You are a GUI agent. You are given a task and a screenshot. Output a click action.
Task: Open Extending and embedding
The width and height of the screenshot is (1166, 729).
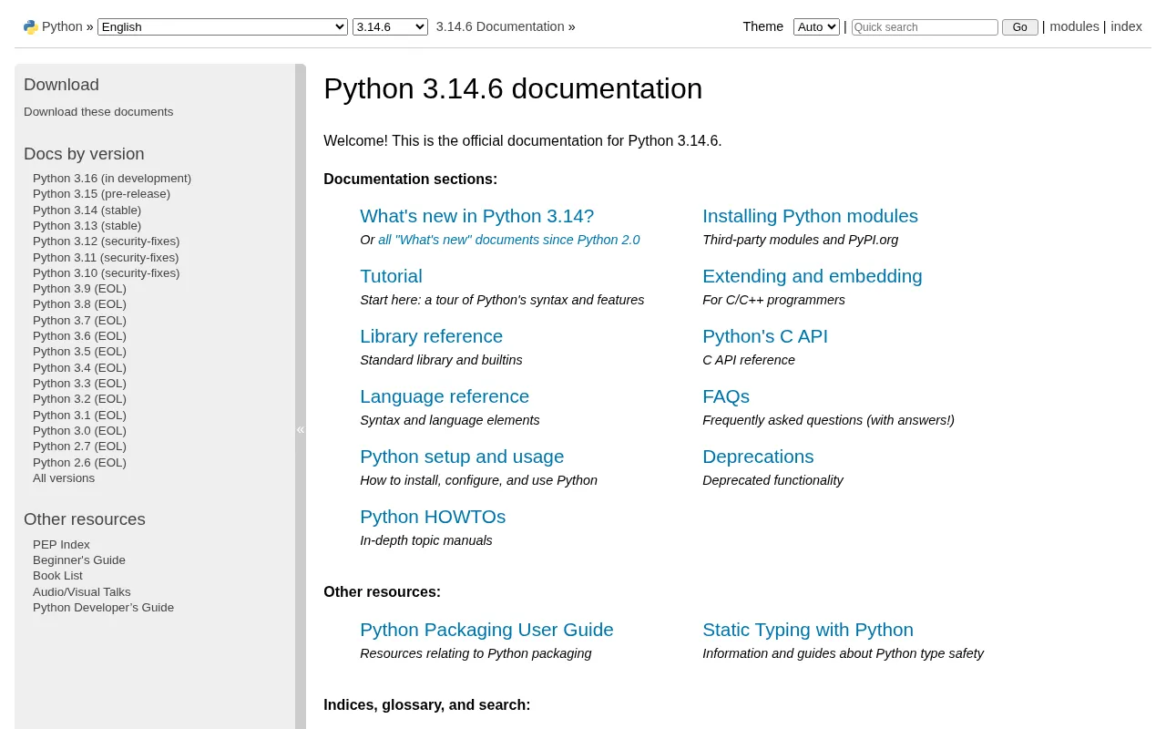click(813, 276)
